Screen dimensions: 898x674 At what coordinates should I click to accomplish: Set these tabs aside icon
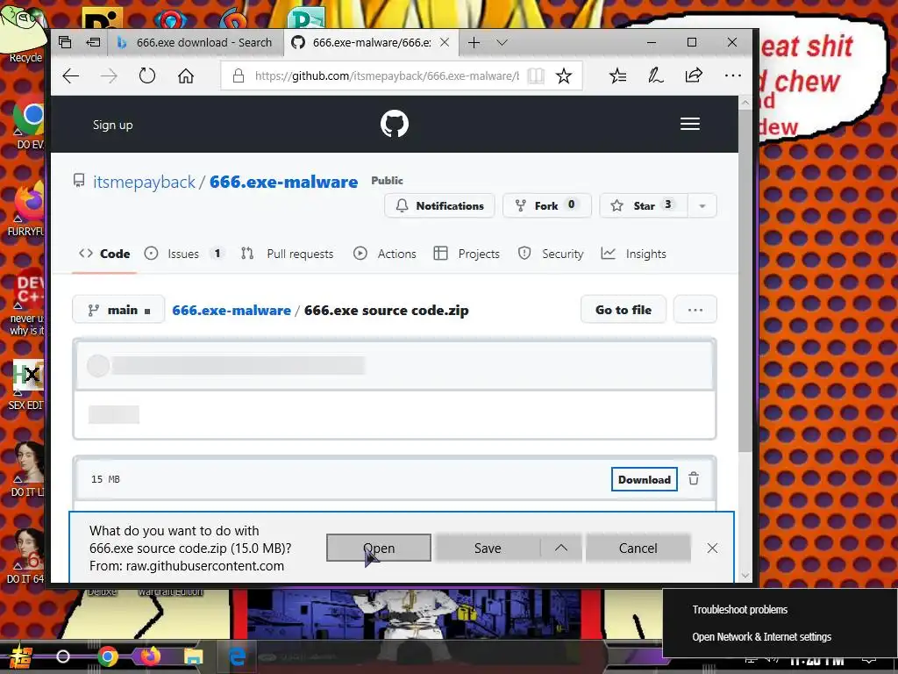(x=93, y=42)
